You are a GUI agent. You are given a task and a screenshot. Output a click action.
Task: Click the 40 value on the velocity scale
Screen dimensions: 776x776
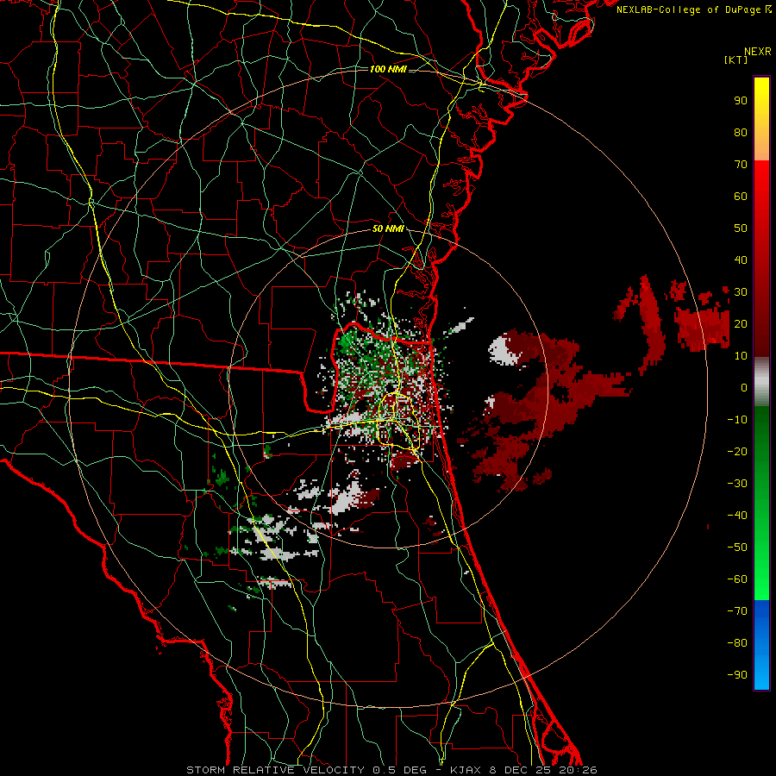click(x=741, y=260)
